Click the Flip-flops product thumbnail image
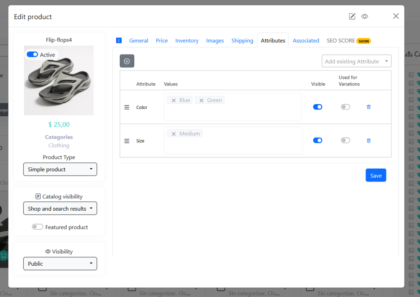 [59, 82]
